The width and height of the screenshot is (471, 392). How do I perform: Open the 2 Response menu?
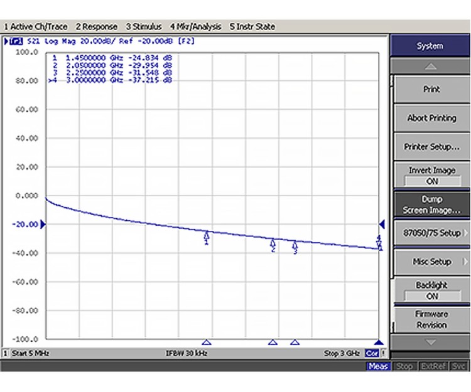point(96,27)
